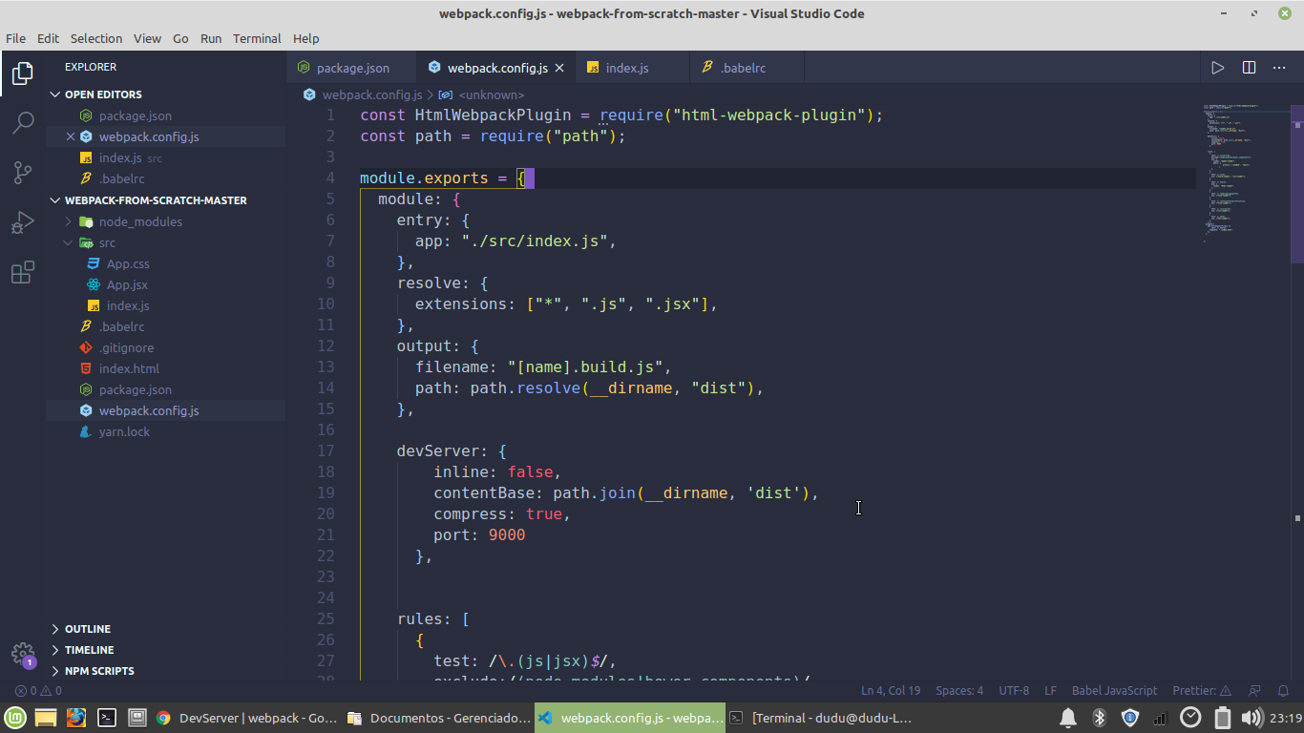Open the Terminal menu

257,38
